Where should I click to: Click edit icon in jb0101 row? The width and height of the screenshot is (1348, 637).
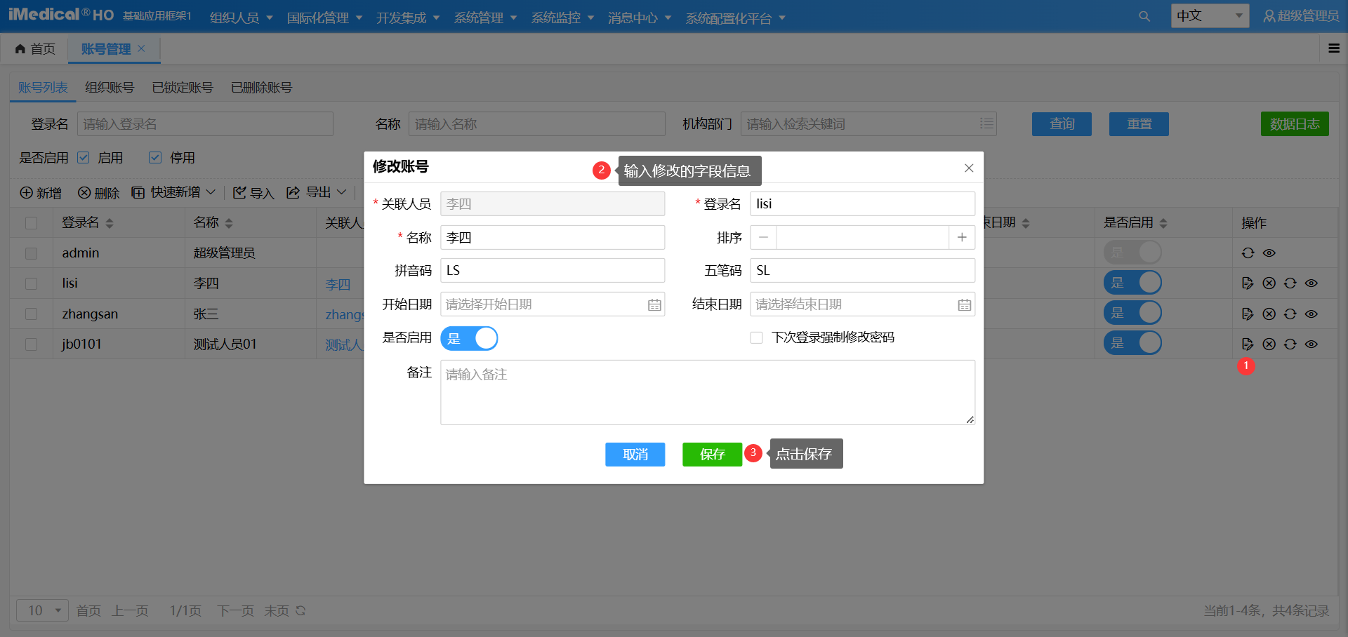1248,344
